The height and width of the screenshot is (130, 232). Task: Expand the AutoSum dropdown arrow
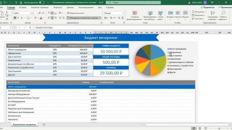tap(206, 12)
